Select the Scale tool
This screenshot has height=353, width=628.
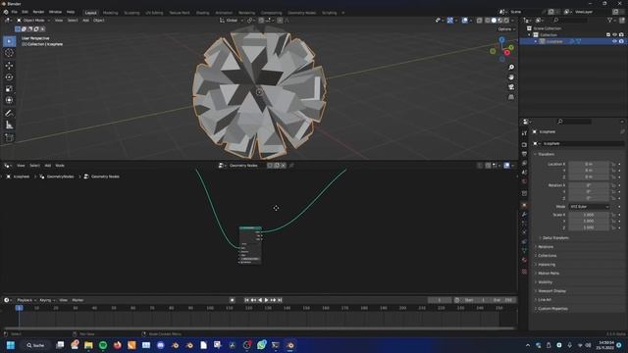click(x=9, y=88)
